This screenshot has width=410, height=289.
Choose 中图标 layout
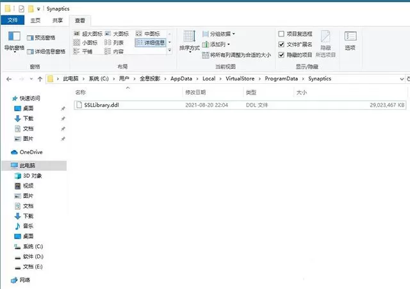[x=148, y=34]
